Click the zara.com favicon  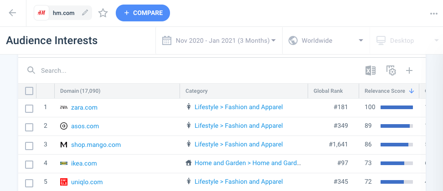point(64,107)
